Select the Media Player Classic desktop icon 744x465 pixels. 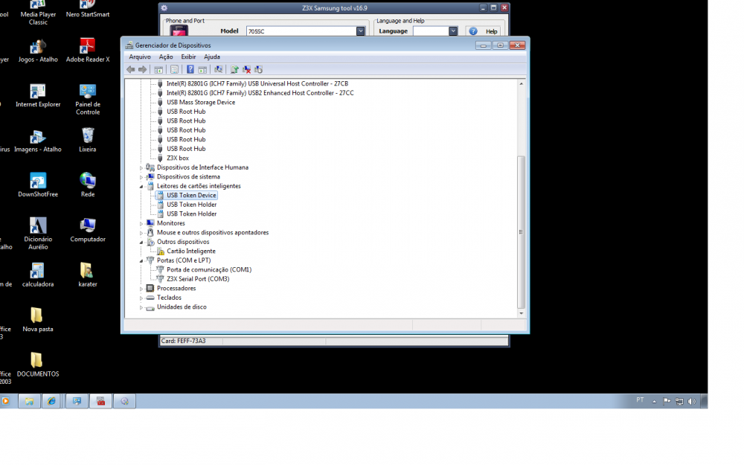click(x=38, y=13)
